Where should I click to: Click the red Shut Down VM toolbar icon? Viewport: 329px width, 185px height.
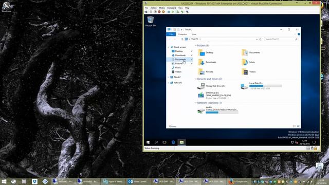click(x=159, y=12)
